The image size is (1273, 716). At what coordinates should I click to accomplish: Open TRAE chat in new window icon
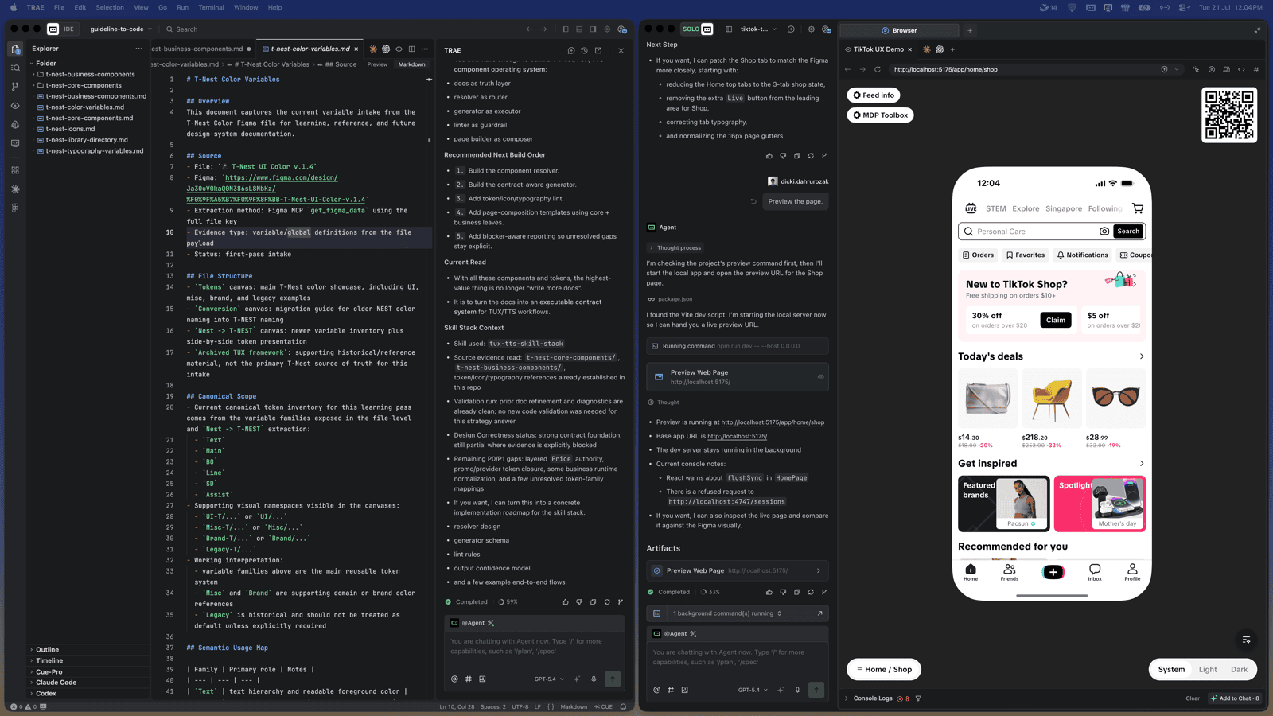[598, 50]
